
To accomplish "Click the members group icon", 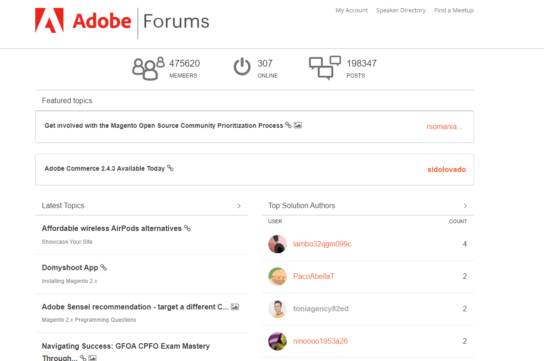I will 148,68.
